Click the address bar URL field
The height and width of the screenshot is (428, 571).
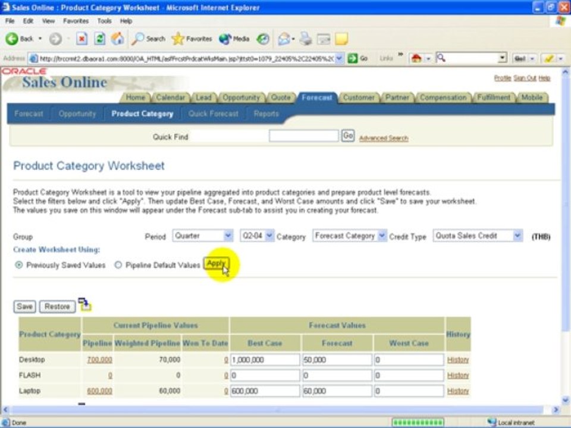[186, 58]
